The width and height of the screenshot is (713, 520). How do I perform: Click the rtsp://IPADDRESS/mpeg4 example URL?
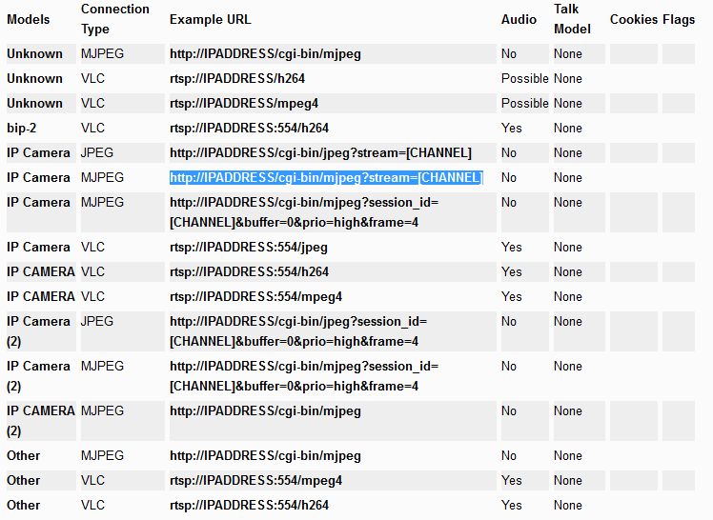[x=244, y=104]
